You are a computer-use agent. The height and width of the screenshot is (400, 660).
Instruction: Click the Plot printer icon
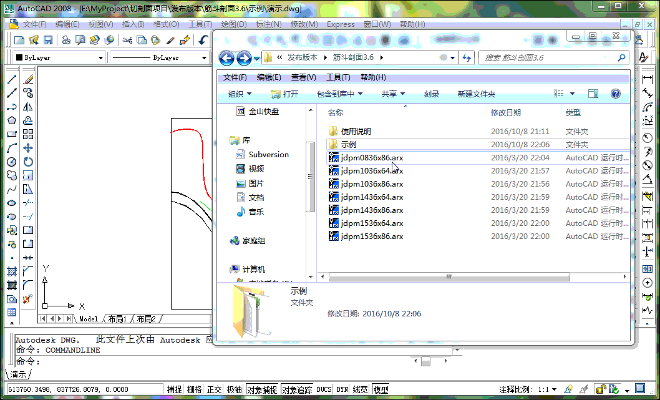(x=66, y=40)
